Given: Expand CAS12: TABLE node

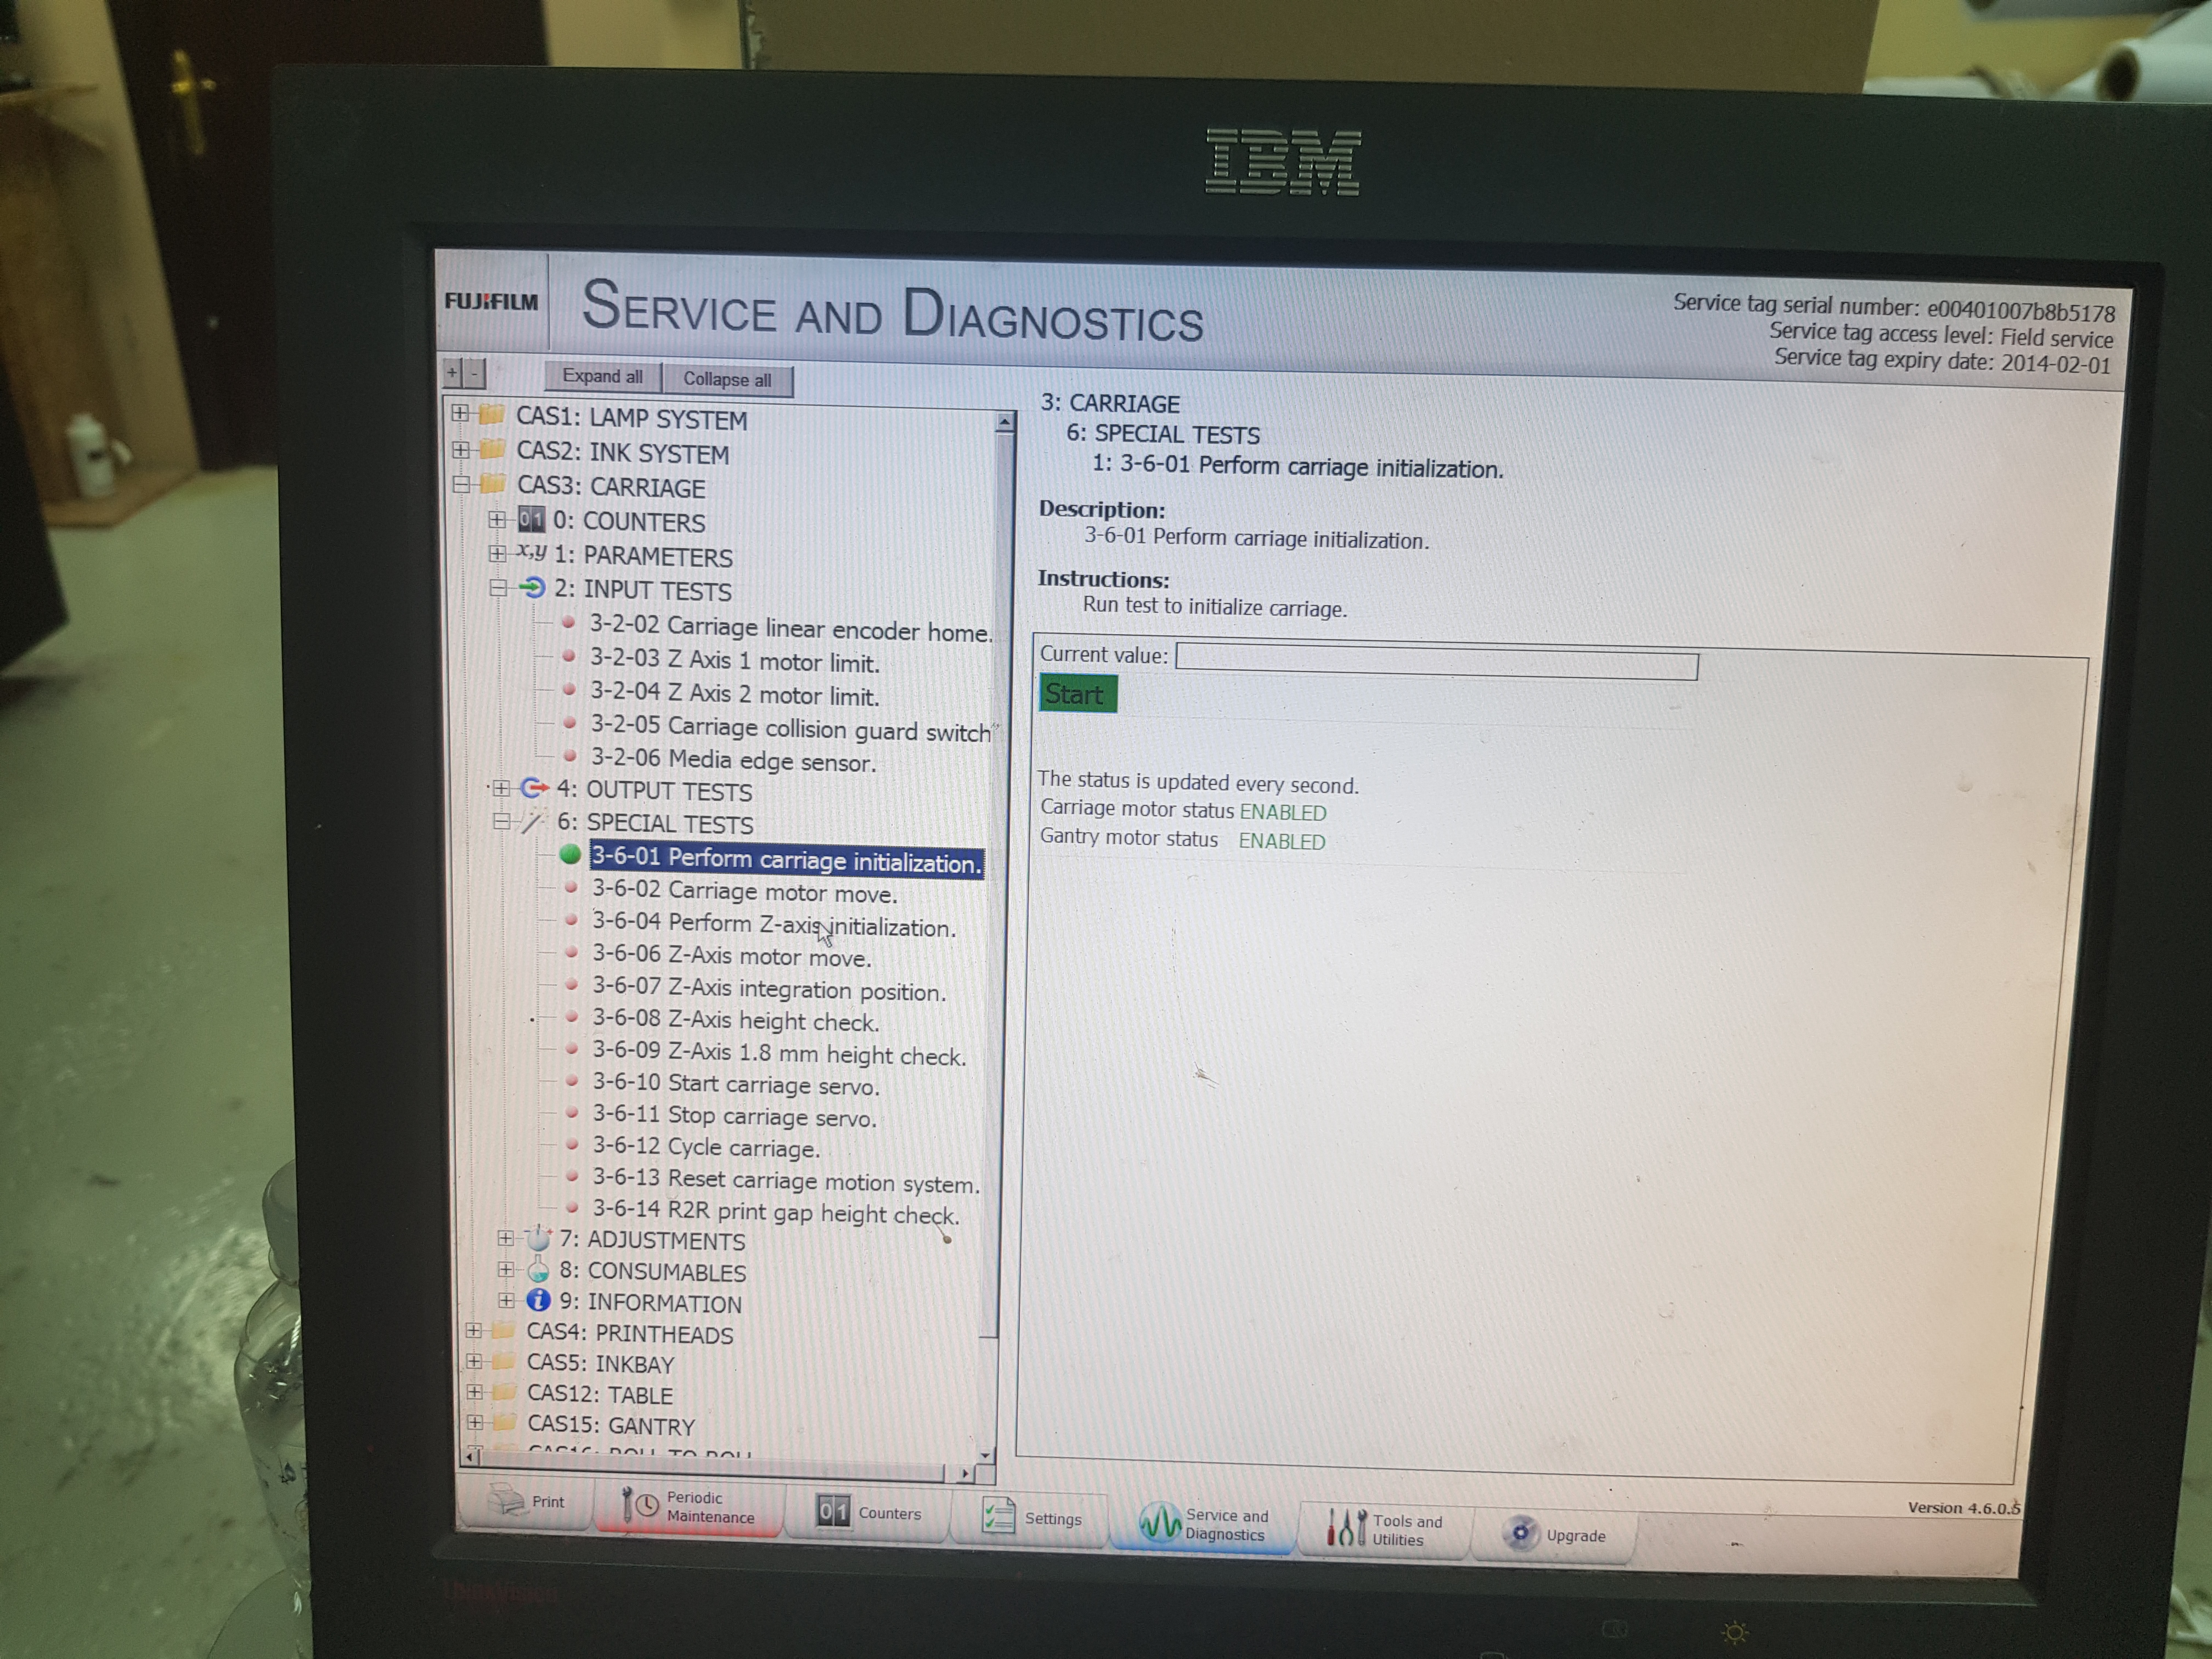Looking at the screenshot, I should tap(474, 1391).
